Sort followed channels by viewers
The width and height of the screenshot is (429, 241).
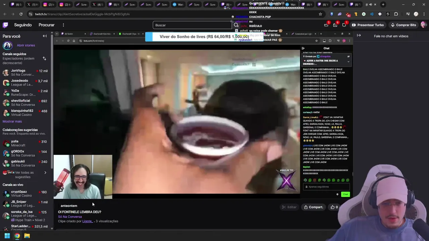tap(44, 59)
